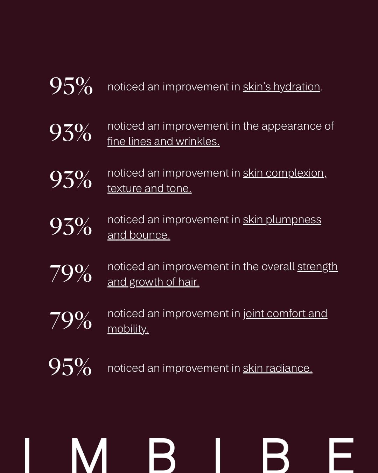Click the 93% figure for skin complexion
This screenshot has height=473, width=378.
(70, 180)
